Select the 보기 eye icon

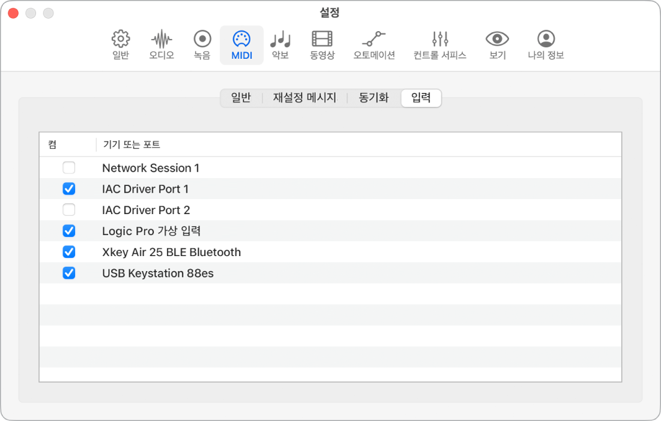497,40
